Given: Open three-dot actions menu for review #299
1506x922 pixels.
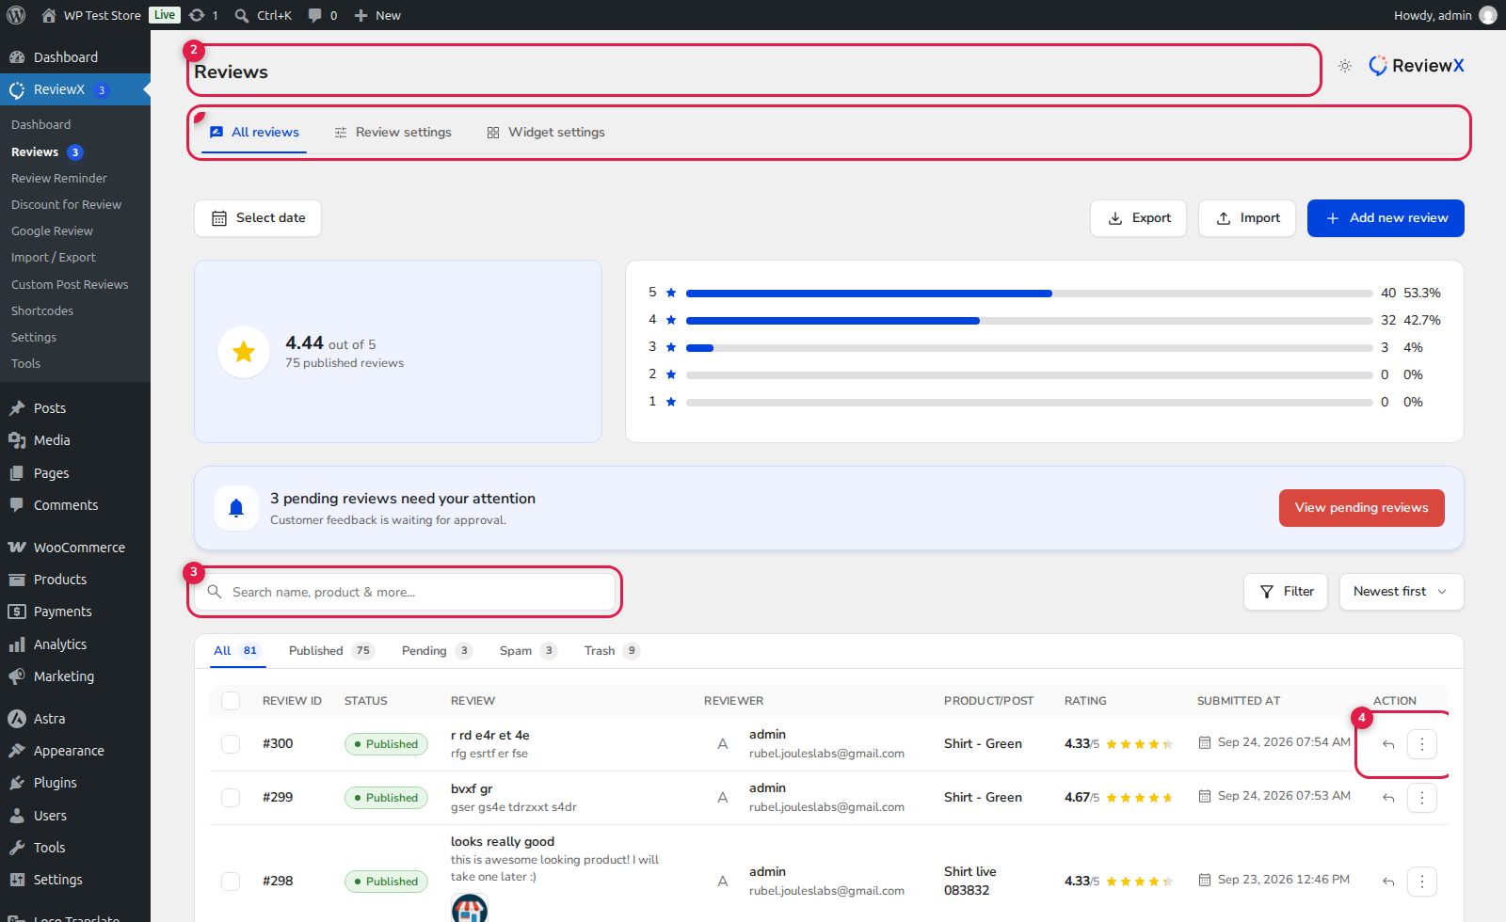Looking at the screenshot, I should 1422,798.
